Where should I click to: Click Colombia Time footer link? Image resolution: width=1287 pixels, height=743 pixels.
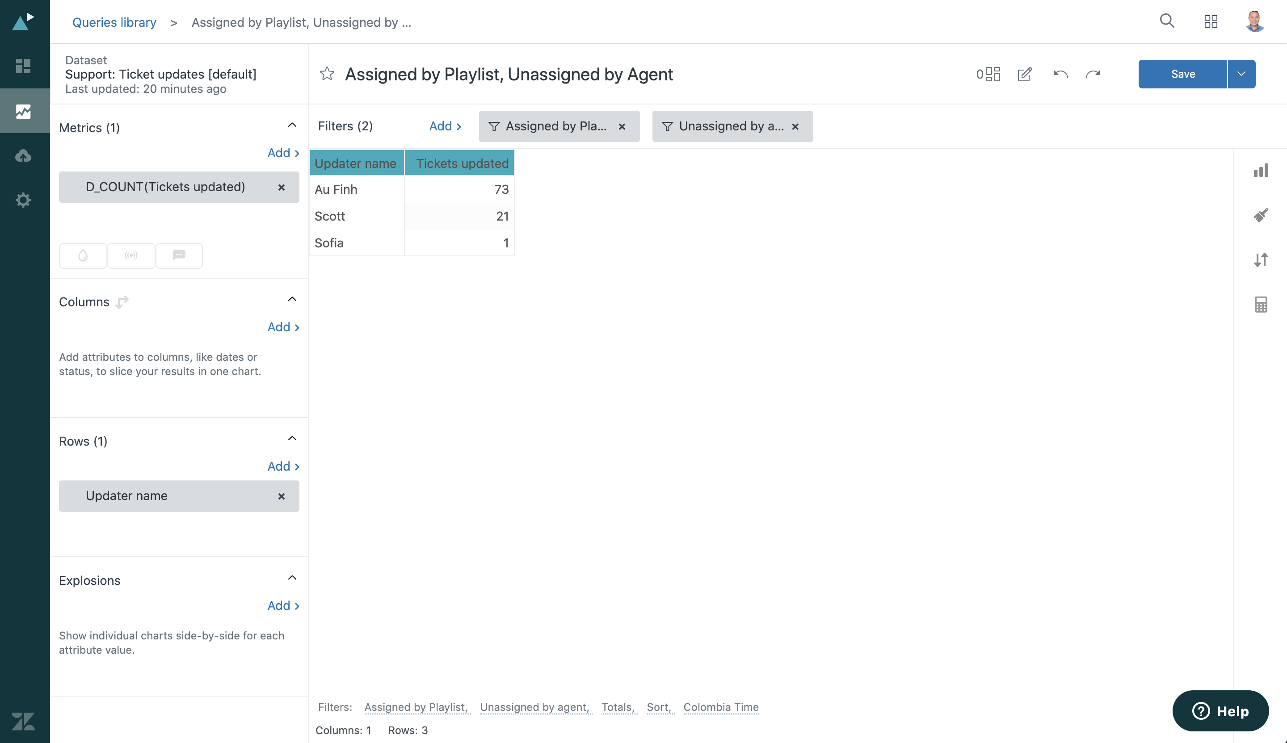pyautogui.click(x=721, y=707)
